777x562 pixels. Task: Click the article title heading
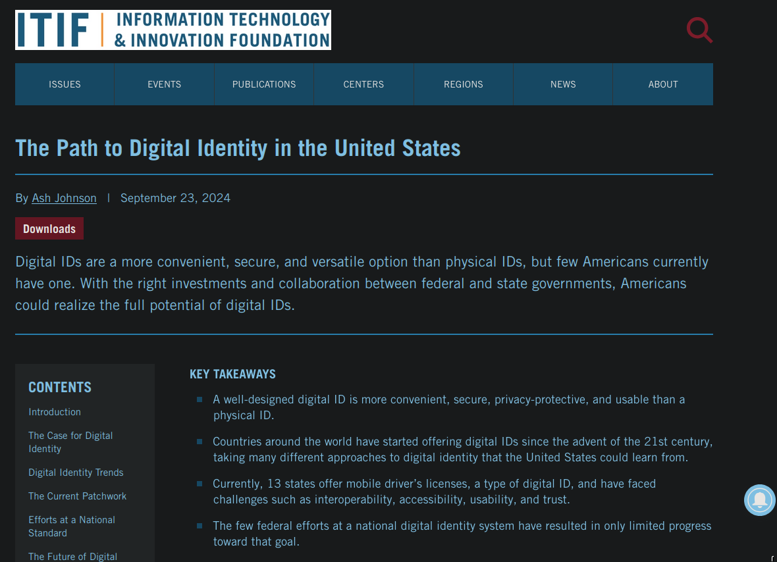(x=238, y=148)
